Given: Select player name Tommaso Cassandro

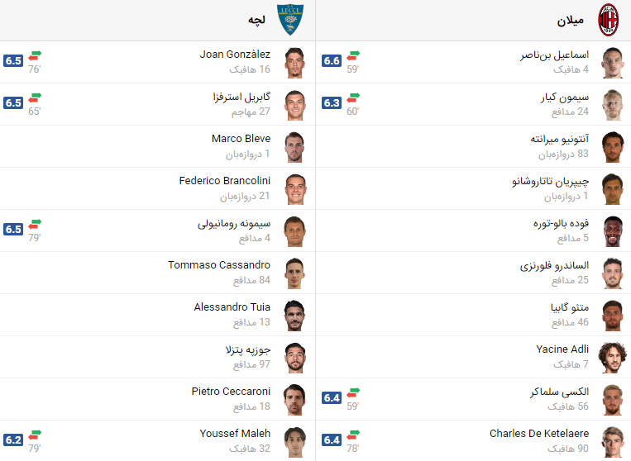Looking at the screenshot, I should coord(218,265).
